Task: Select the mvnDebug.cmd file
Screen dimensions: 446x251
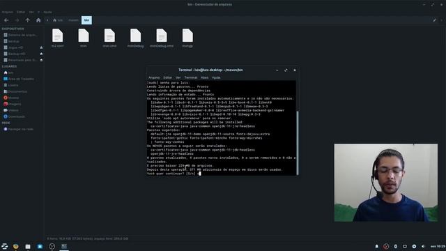Action: [x=162, y=38]
